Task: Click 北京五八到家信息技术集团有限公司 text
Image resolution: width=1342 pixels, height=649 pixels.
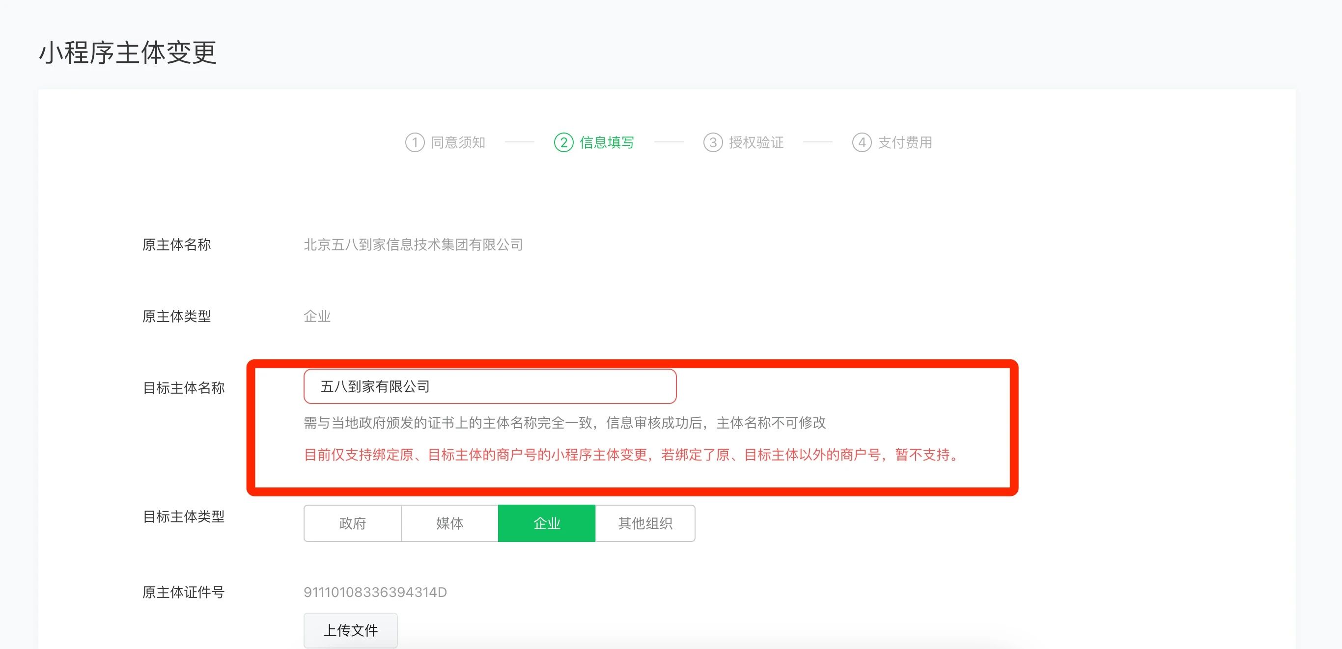Action: 413,244
